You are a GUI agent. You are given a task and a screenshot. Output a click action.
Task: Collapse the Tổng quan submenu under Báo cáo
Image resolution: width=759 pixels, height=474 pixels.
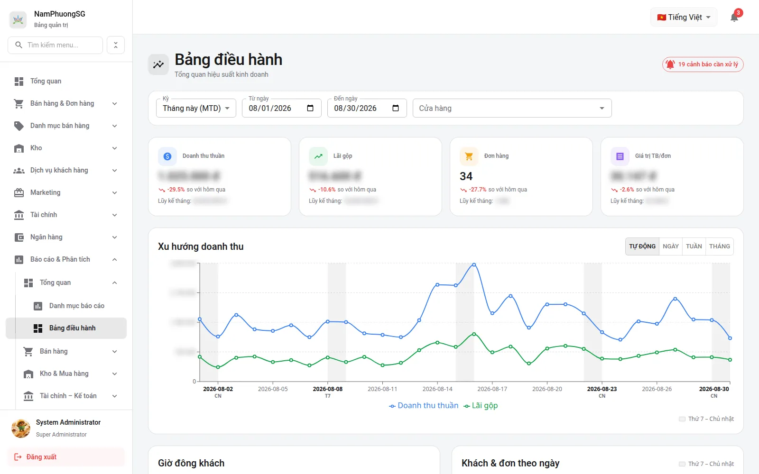[x=71, y=283]
